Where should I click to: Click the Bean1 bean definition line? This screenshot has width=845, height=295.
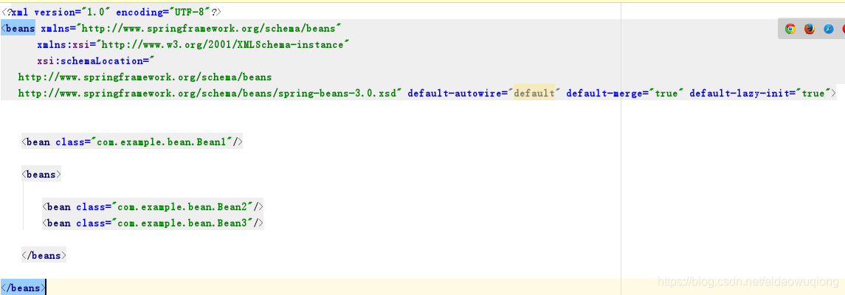pos(132,142)
